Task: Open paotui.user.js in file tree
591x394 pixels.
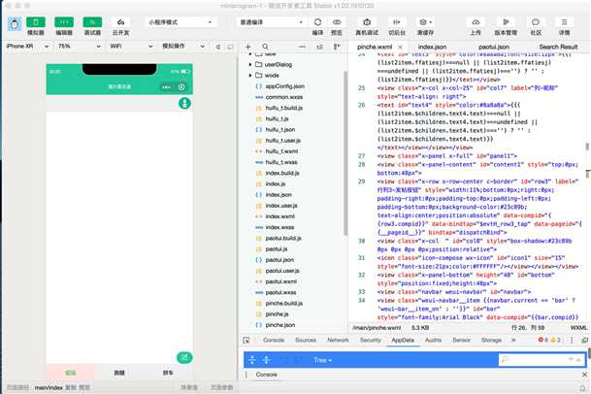Action: (x=282, y=271)
